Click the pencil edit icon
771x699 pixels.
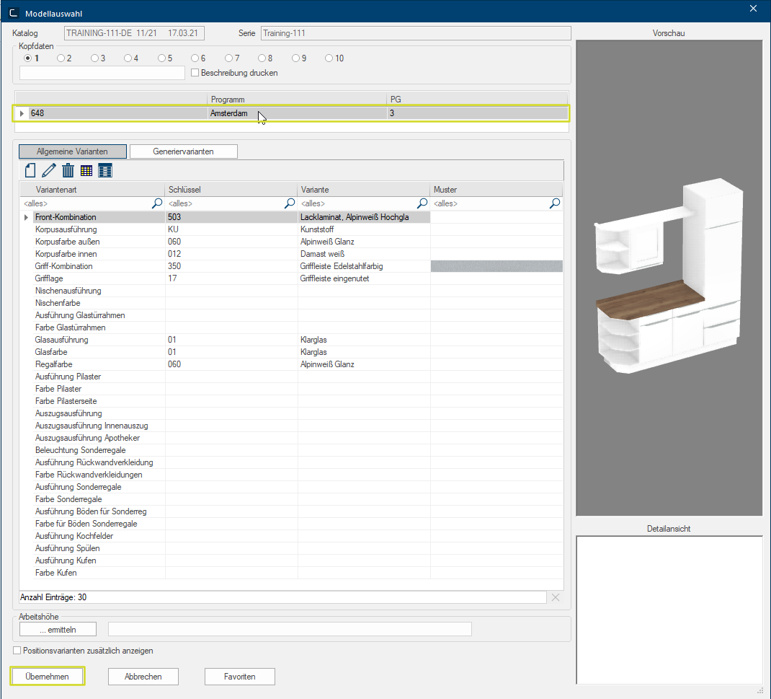pos(49,171)
